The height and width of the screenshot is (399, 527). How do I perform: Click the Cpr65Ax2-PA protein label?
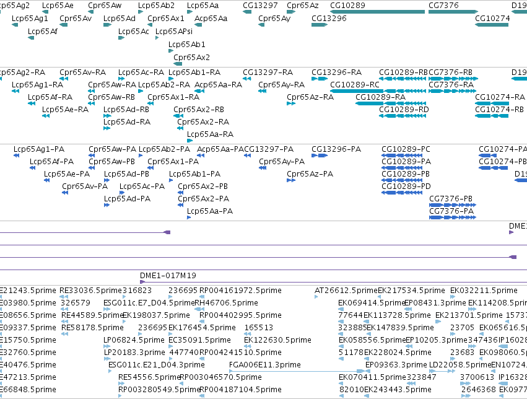point(203,199)
